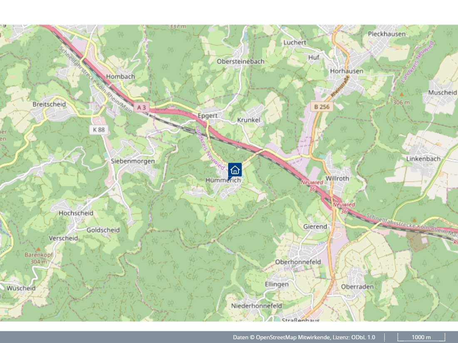Click the ODbL 1.0 license text

pyautogui.click(x=363, y=337)
